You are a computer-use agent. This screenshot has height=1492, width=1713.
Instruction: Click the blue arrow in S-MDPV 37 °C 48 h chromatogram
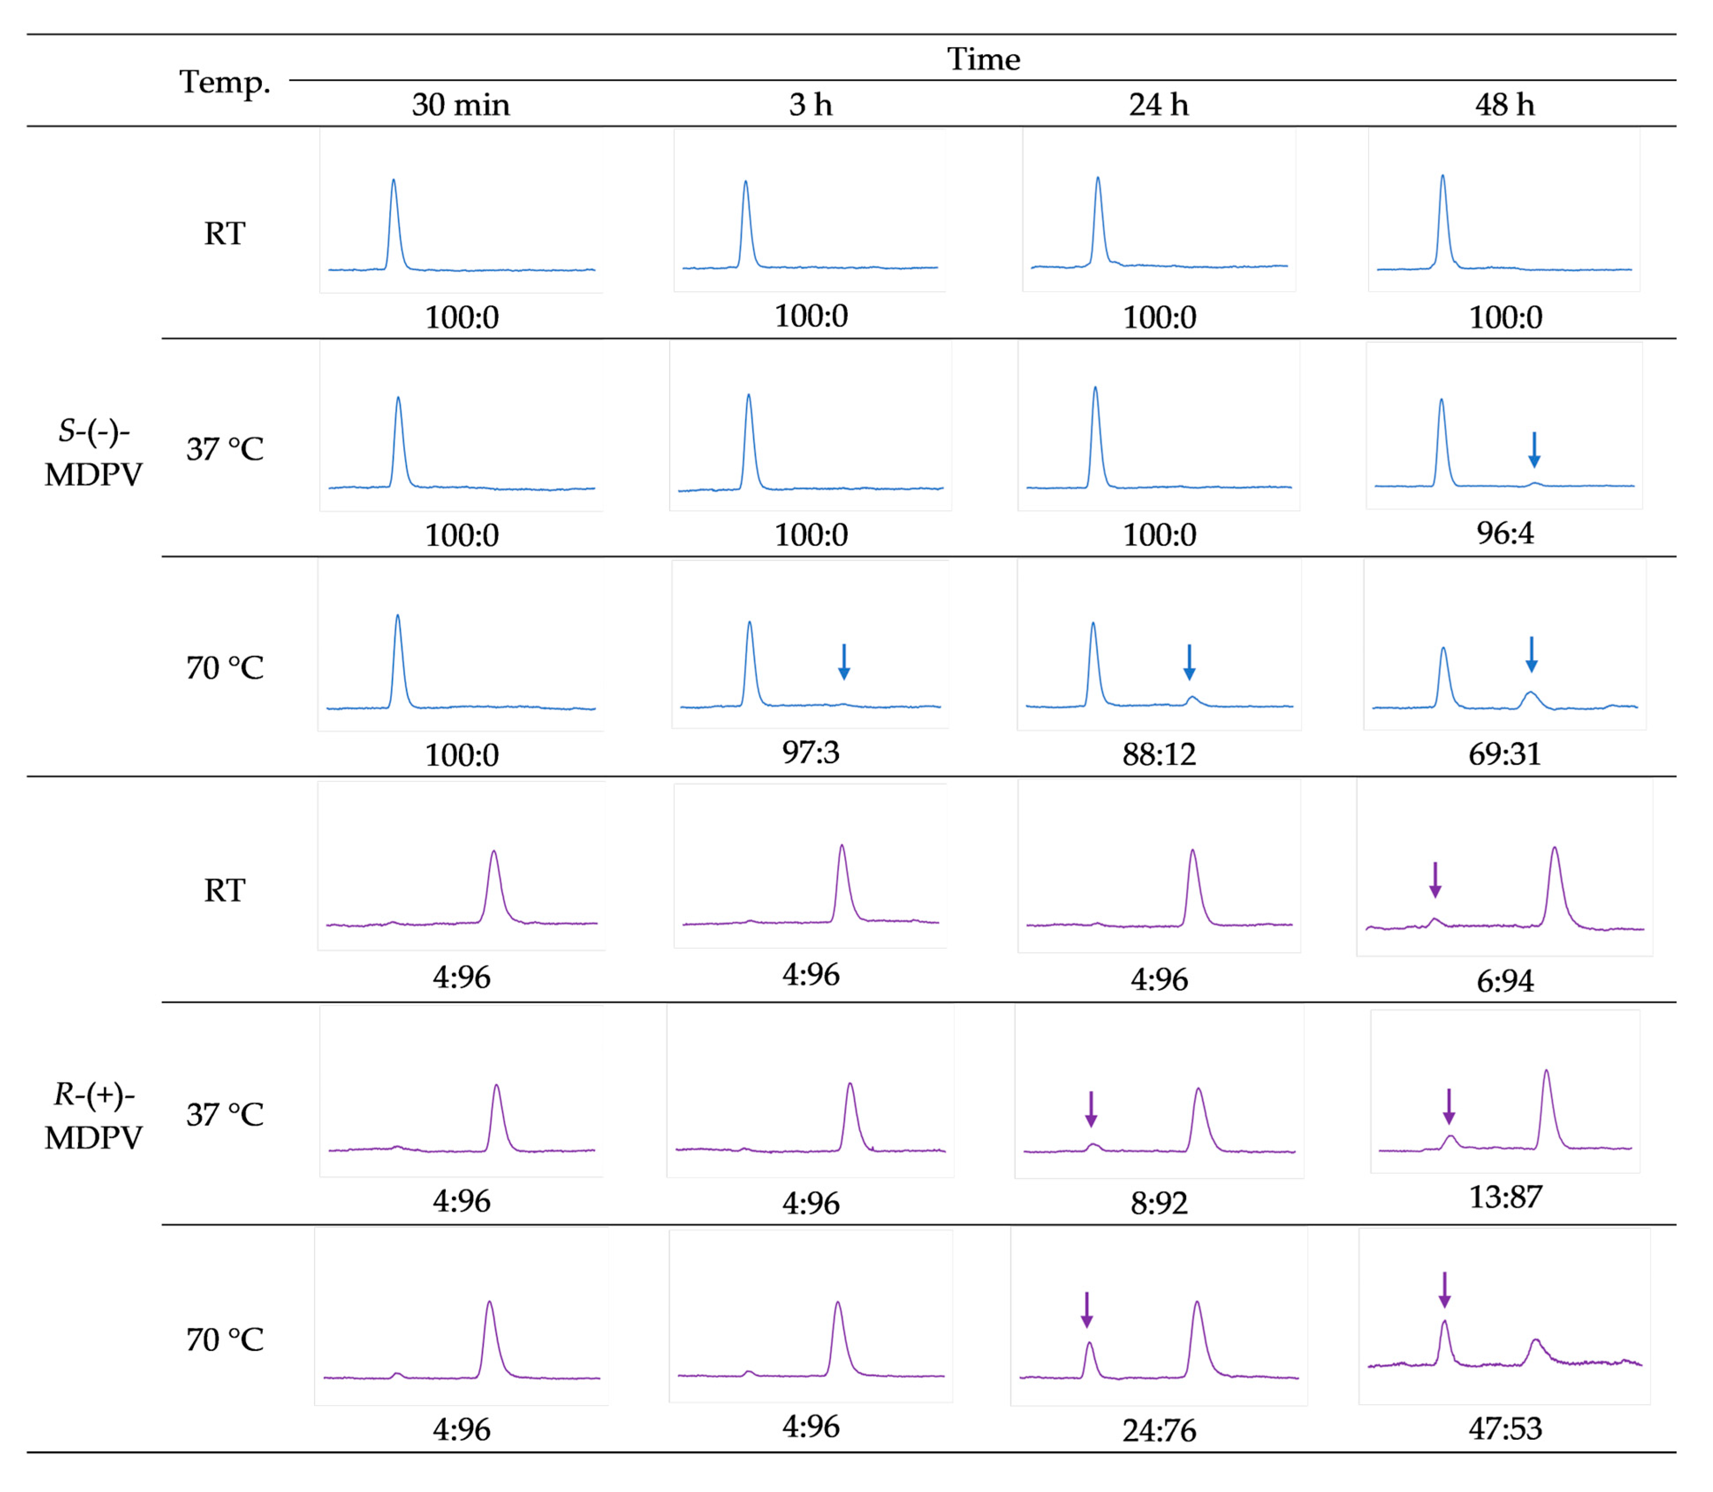click(x=1534, y=449)
